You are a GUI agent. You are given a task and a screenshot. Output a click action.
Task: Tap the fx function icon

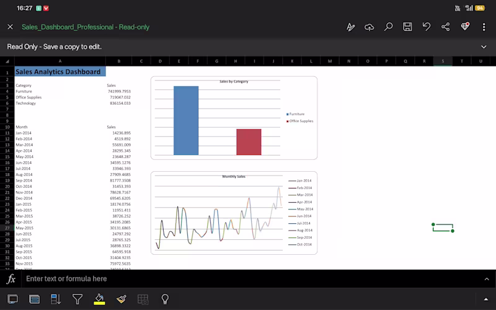click(x=11, y=278)
